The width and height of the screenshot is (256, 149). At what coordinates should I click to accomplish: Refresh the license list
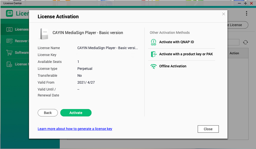coord(246,43)
